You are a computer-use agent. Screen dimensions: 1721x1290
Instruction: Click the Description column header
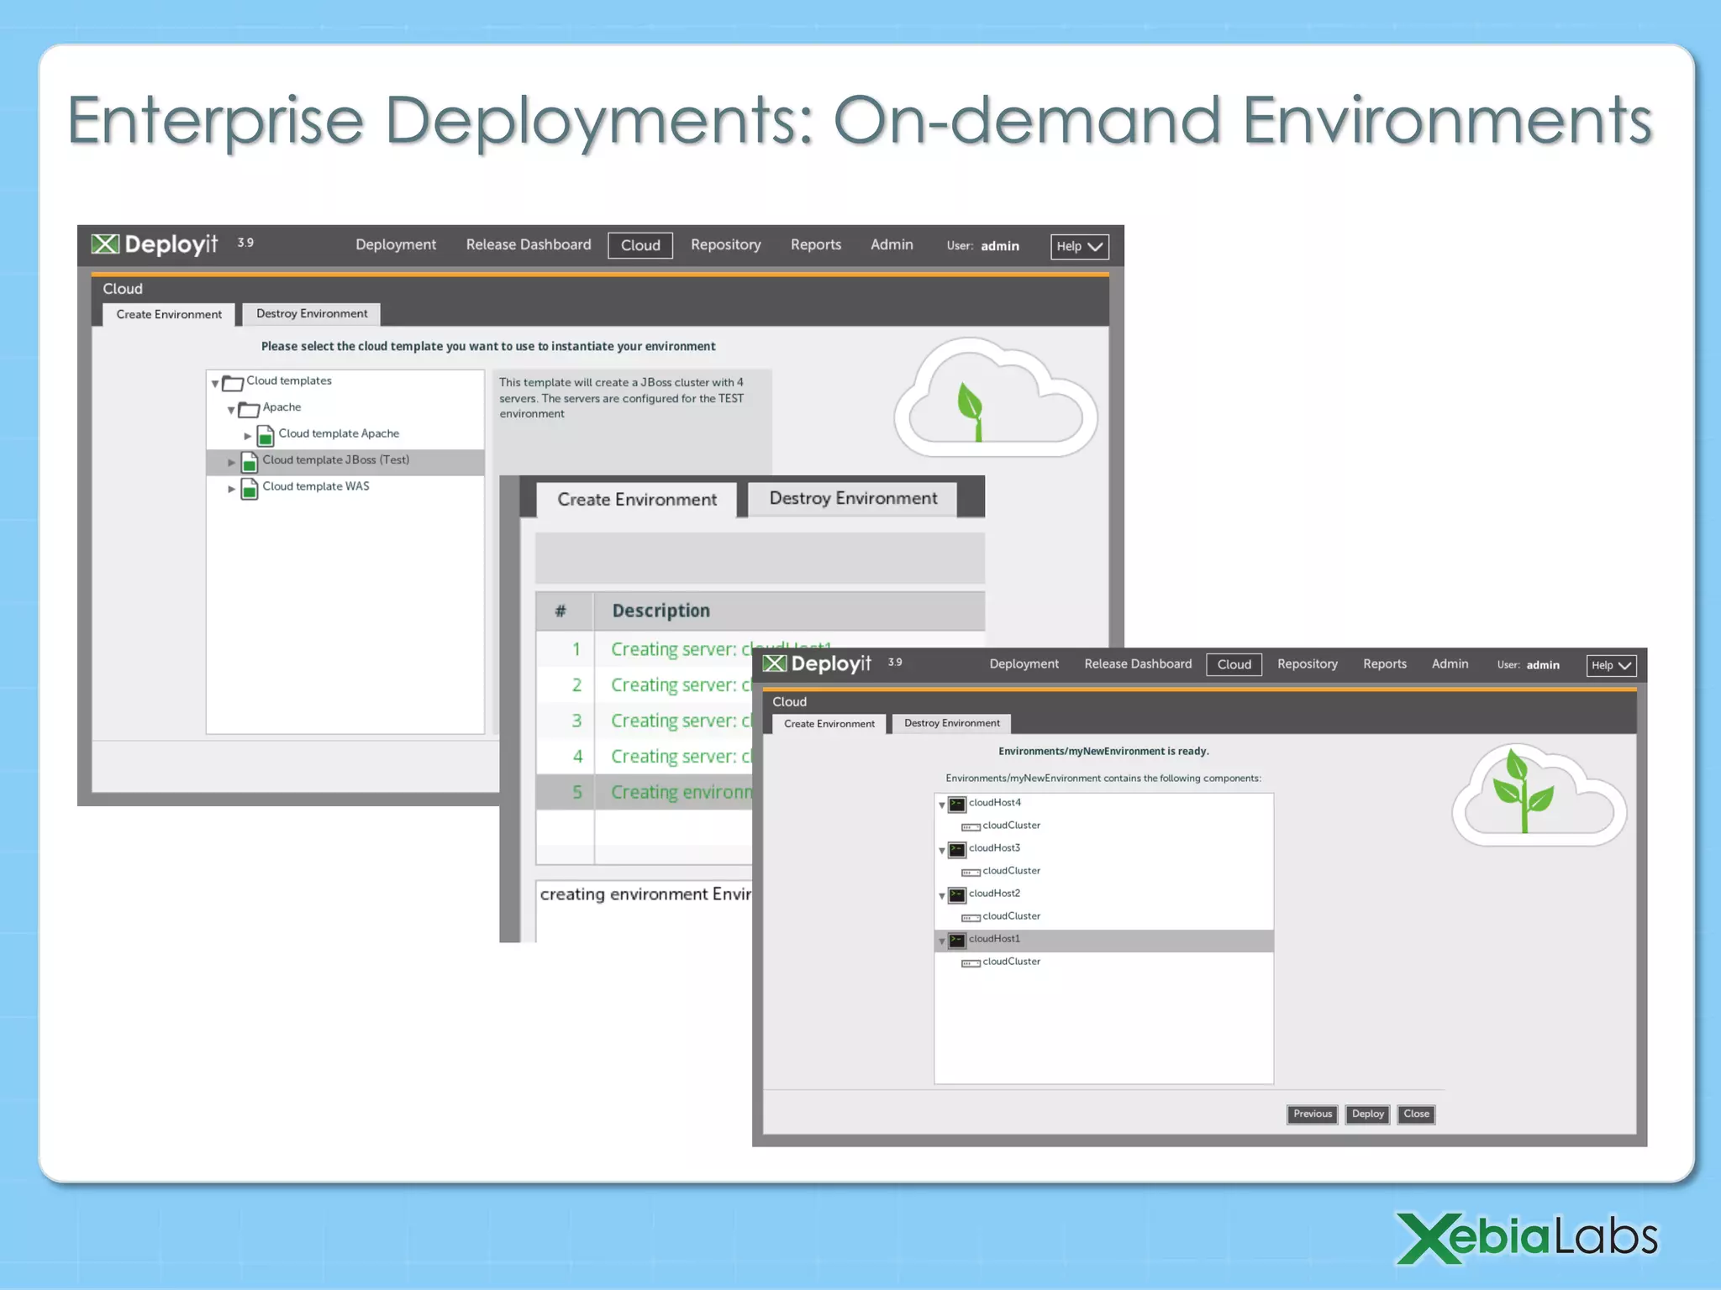click(x=789, y=611)
